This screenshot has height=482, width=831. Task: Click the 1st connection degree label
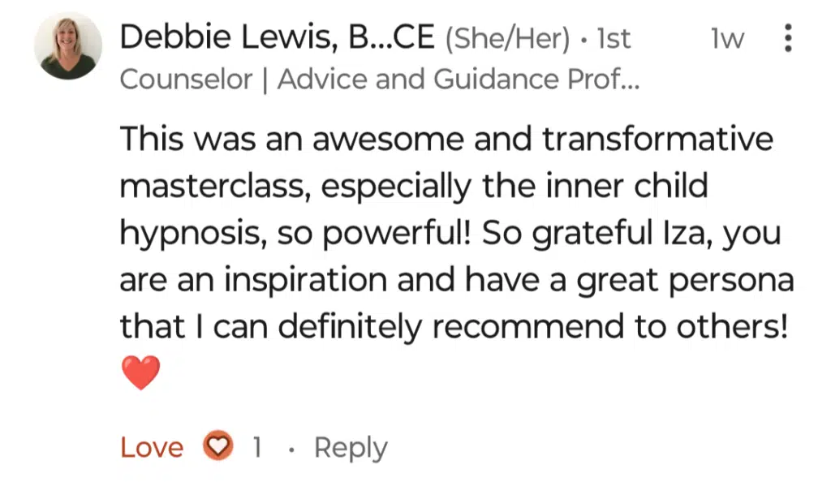[614, 39]
